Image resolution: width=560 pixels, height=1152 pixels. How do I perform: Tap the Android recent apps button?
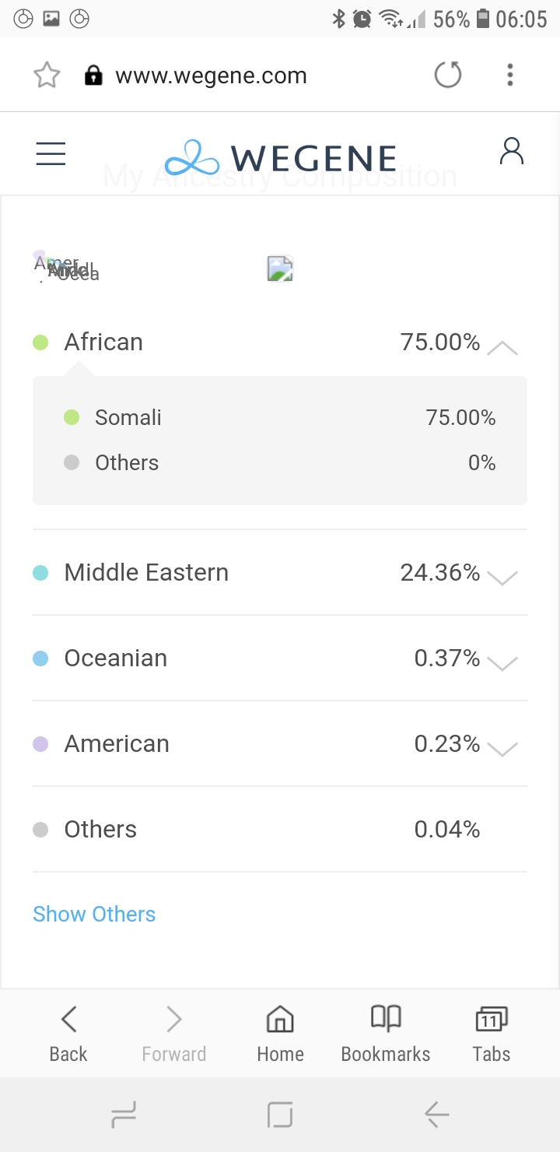coord(124,1115)
